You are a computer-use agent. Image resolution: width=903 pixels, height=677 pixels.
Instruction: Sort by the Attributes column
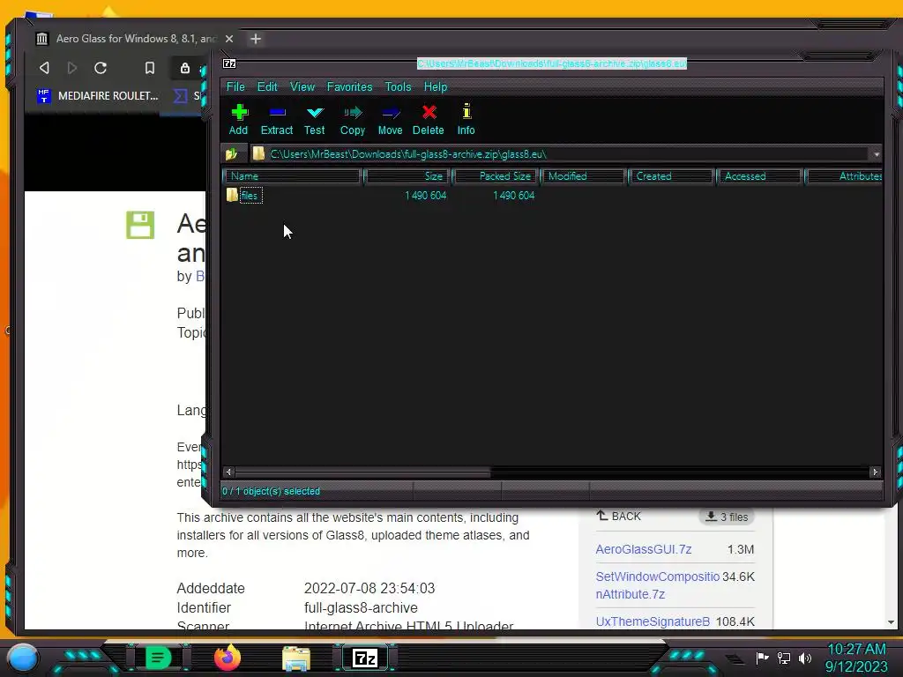click(x=844, y=176)
